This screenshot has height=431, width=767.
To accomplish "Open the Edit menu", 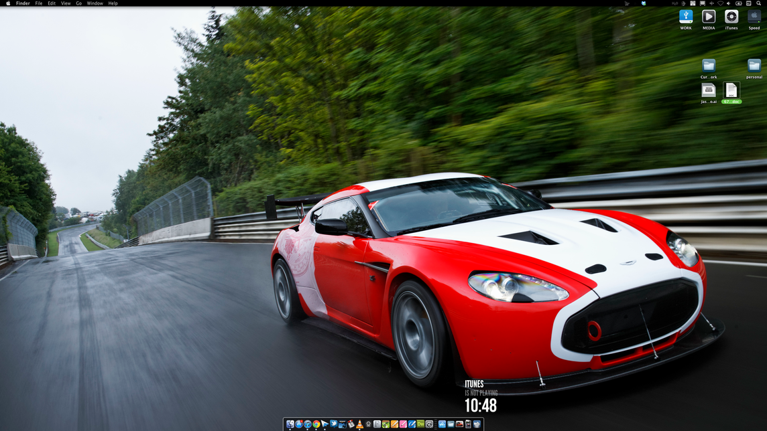I will click(52, 3).
